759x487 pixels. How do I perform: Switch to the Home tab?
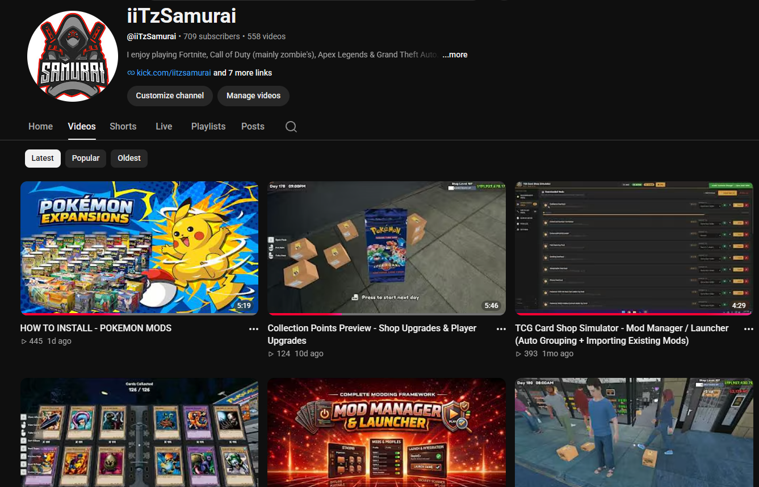click(41, 126)
